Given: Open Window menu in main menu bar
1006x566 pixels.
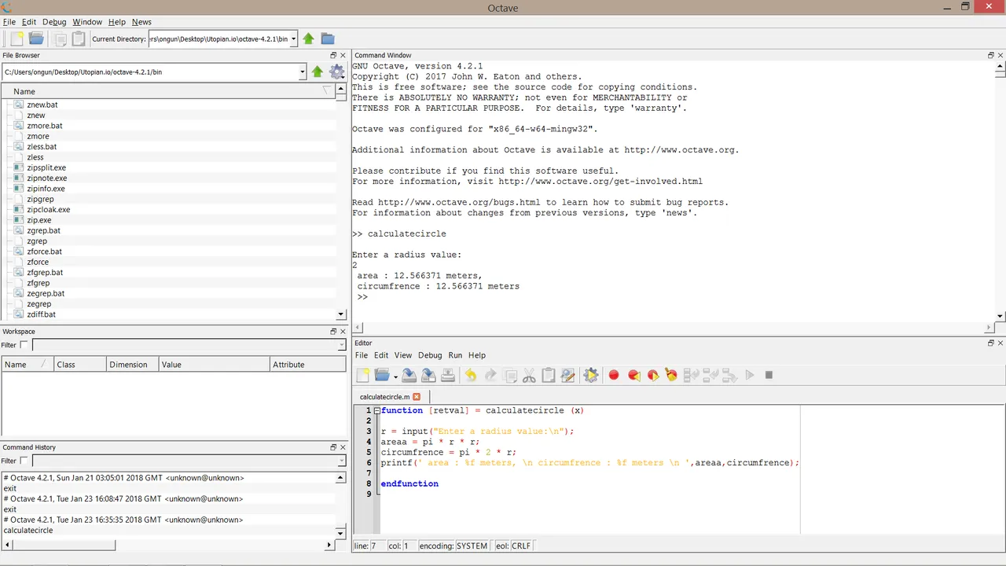Looking at the screenshot, I should [87, 22].
